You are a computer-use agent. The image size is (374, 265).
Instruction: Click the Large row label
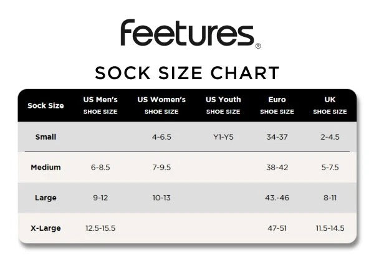(x=46, y=198)
